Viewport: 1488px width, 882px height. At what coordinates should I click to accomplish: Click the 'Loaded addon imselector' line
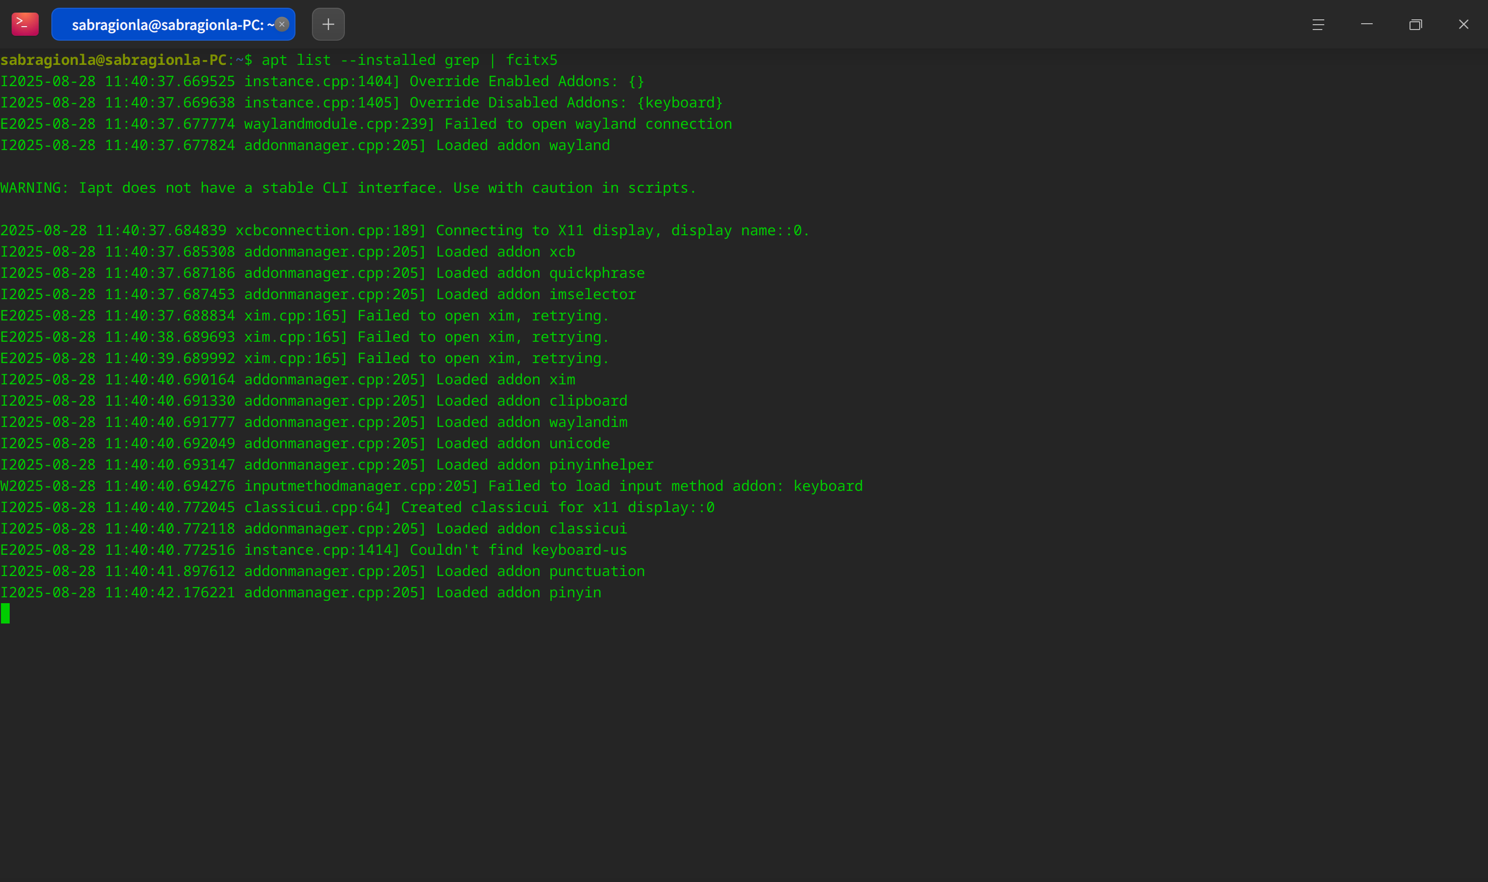click(318, 295)
